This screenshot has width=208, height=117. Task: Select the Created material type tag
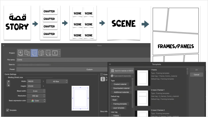pos(120,84)
